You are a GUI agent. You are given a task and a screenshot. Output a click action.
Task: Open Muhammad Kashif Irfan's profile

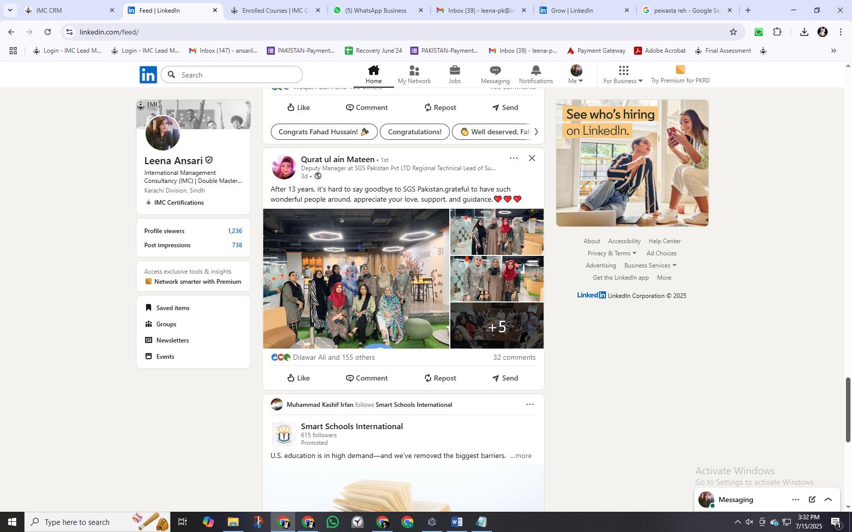320,404
